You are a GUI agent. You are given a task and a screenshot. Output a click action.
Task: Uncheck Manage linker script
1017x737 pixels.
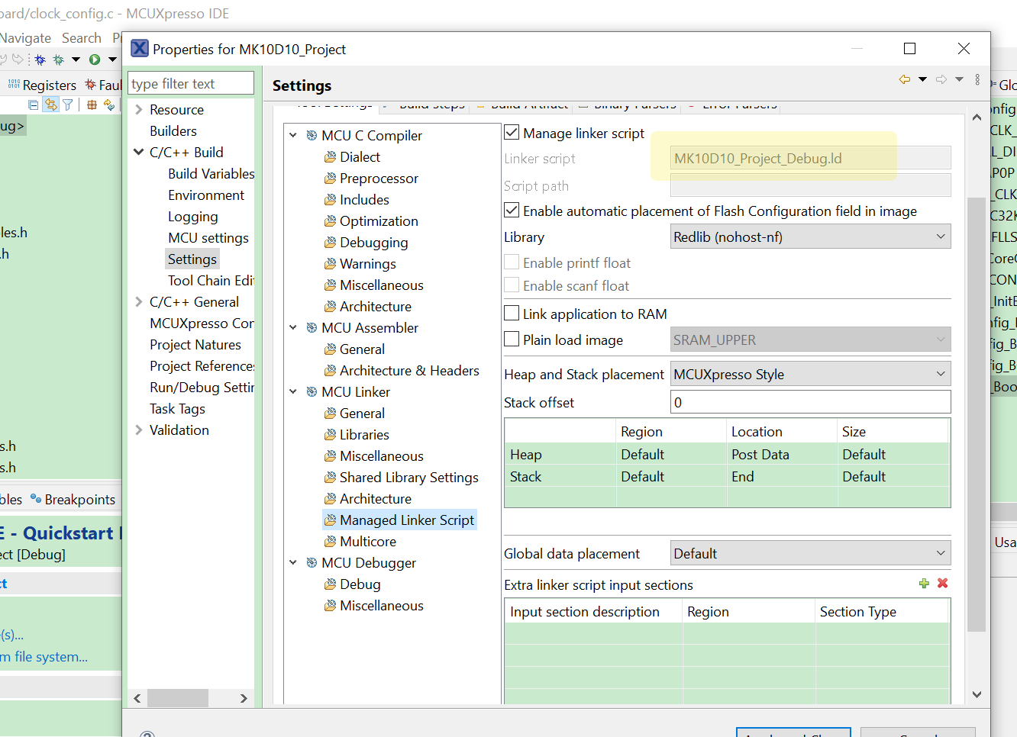[x=511, y=131]
